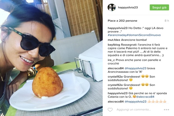The height and width of the screenshot is (116, 174).
Task: Open the #domaniSicorreDinuovo hashtag
Action: (x=144, y=35)
